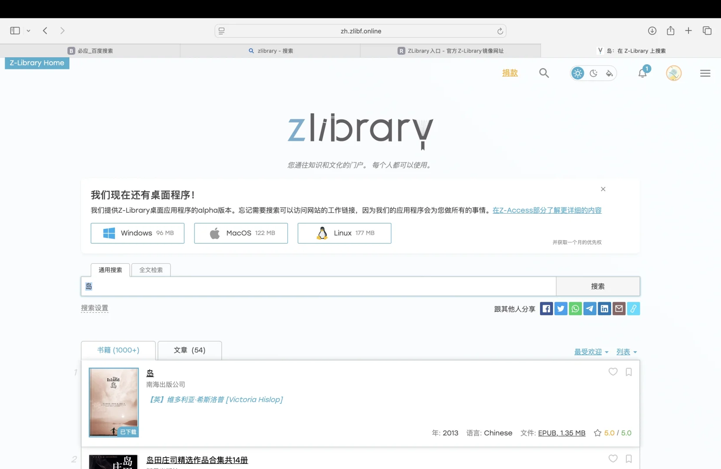Select the paint bucket color theme

[x=609, y=73]
